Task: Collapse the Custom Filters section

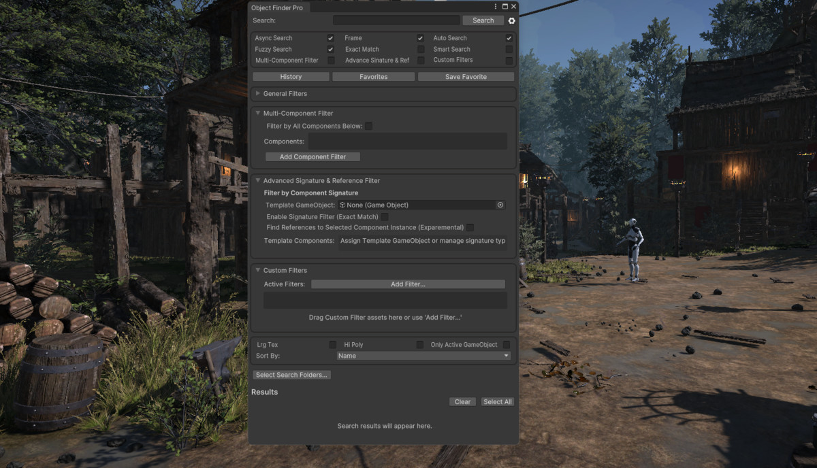Action: (x=258, y=270)
